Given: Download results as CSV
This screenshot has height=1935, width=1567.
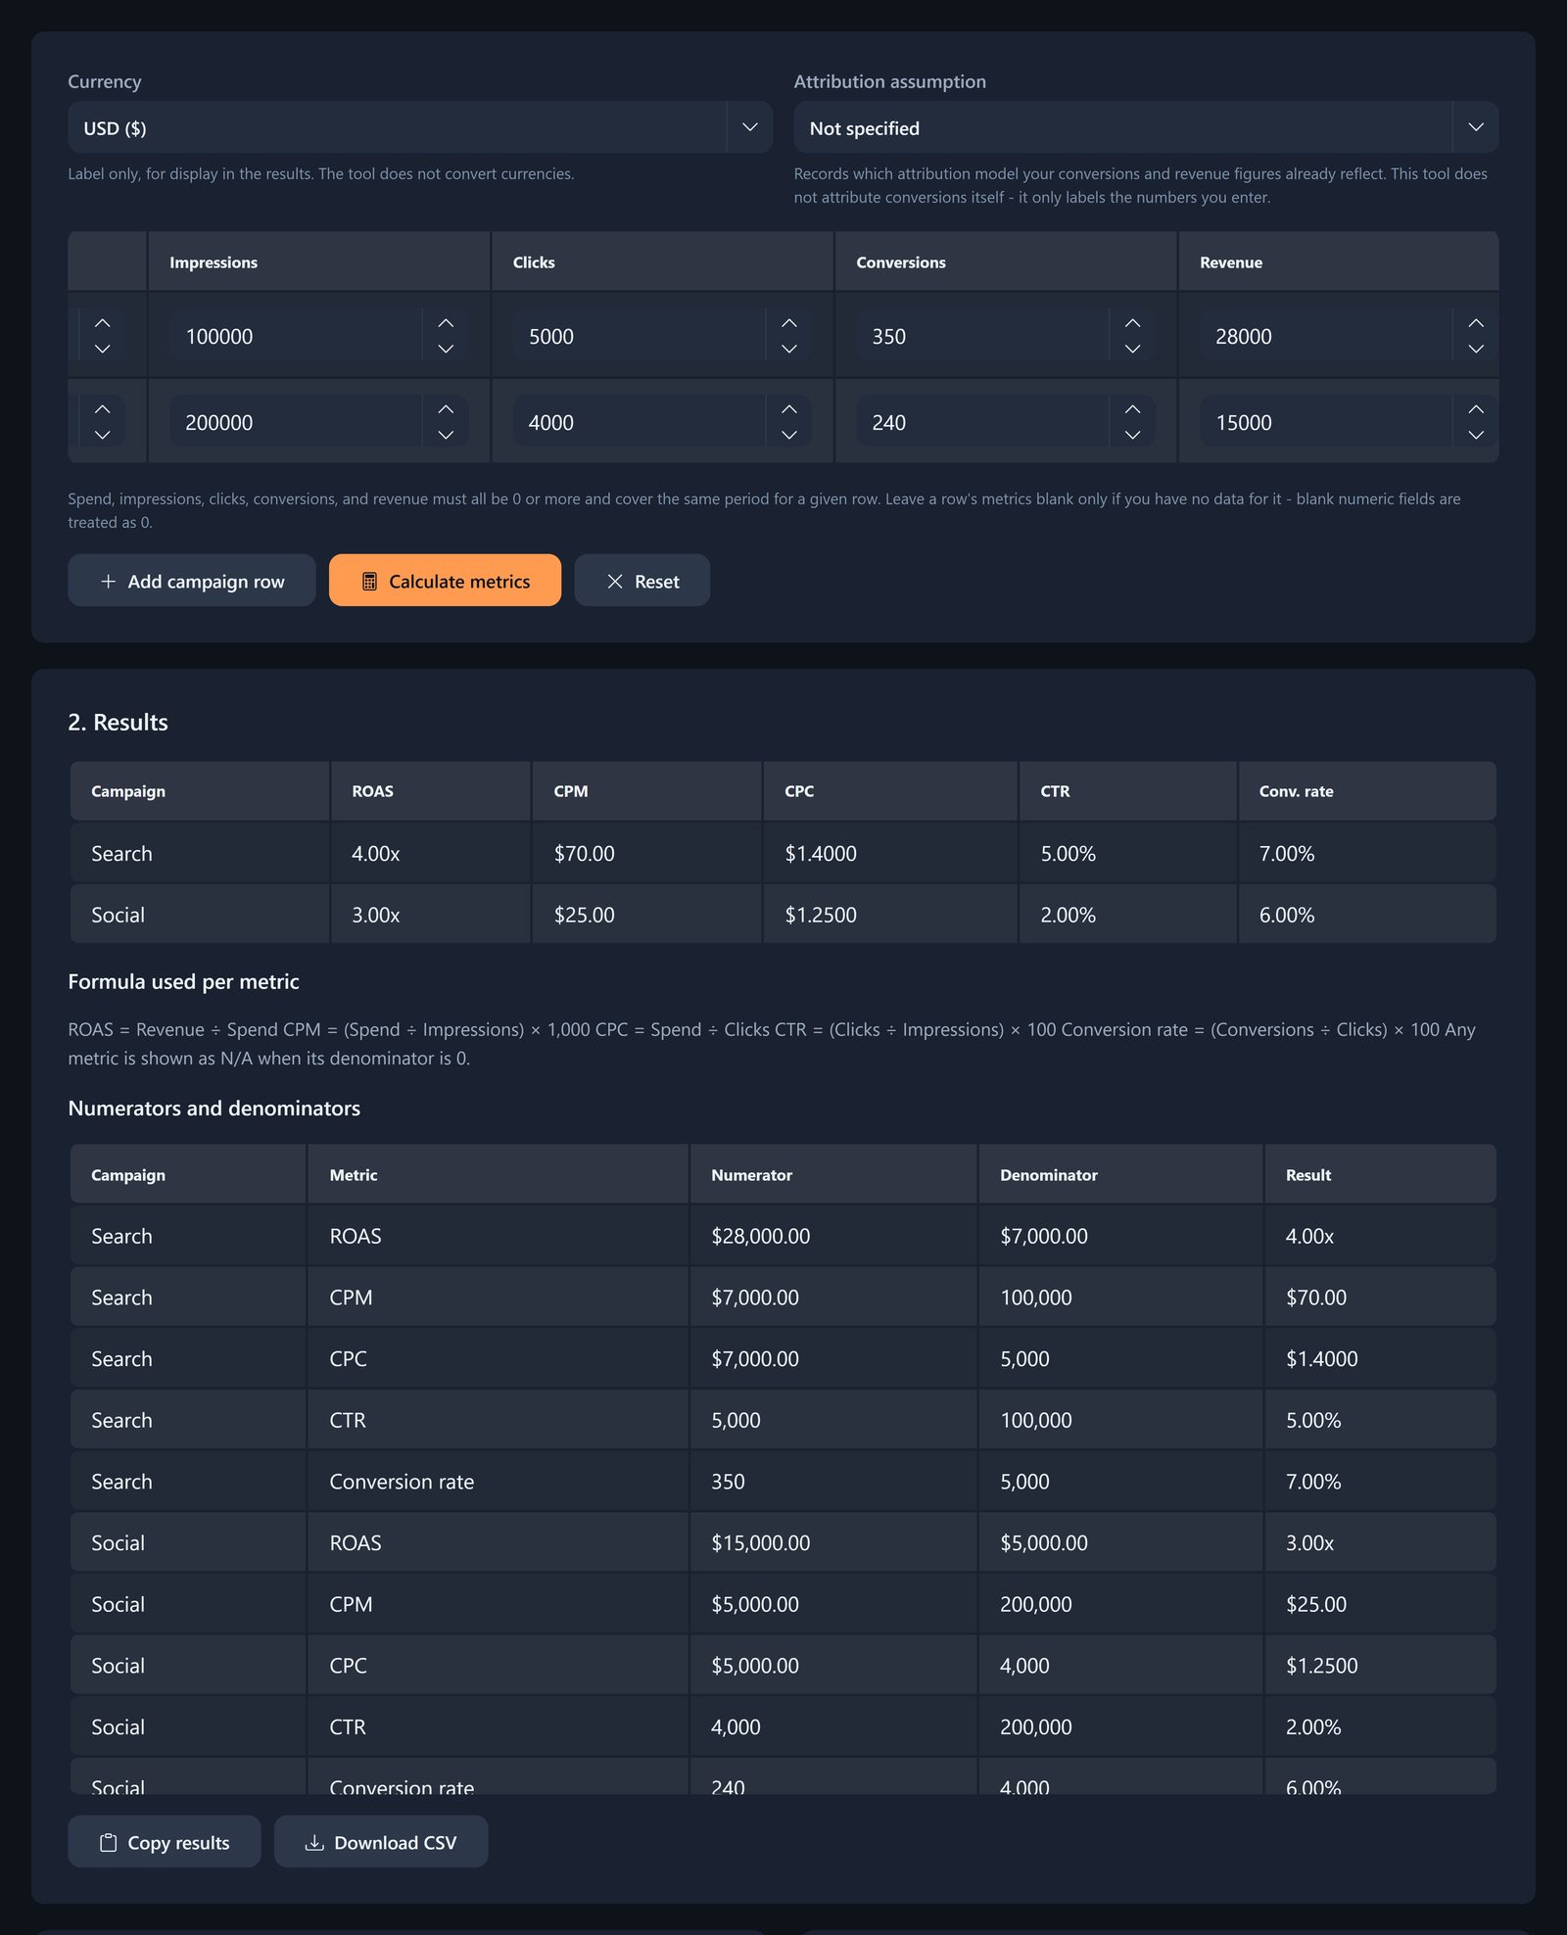Looking at the screenshot, I should pos(381,1842).
